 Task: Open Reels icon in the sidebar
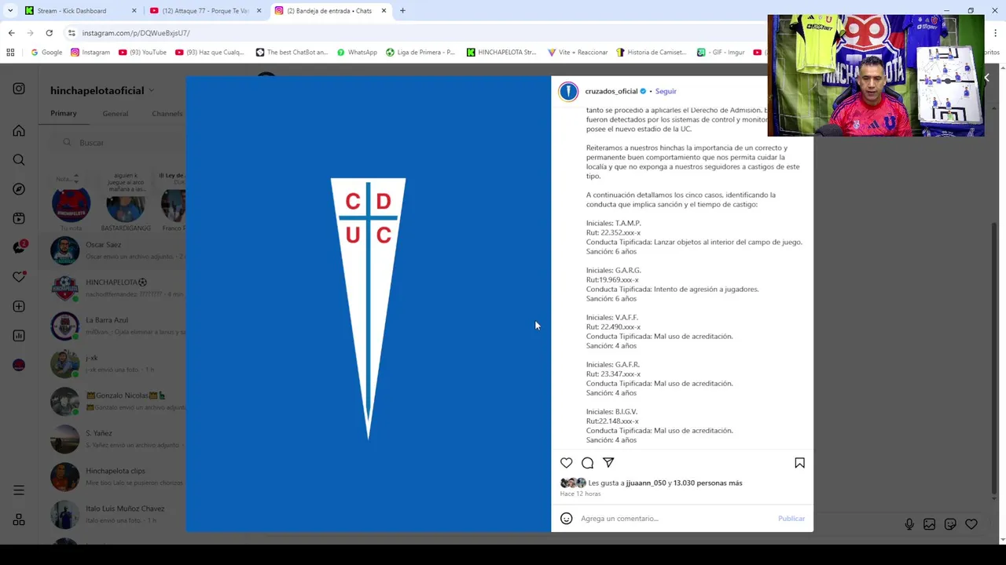click(x=19, y=218)
